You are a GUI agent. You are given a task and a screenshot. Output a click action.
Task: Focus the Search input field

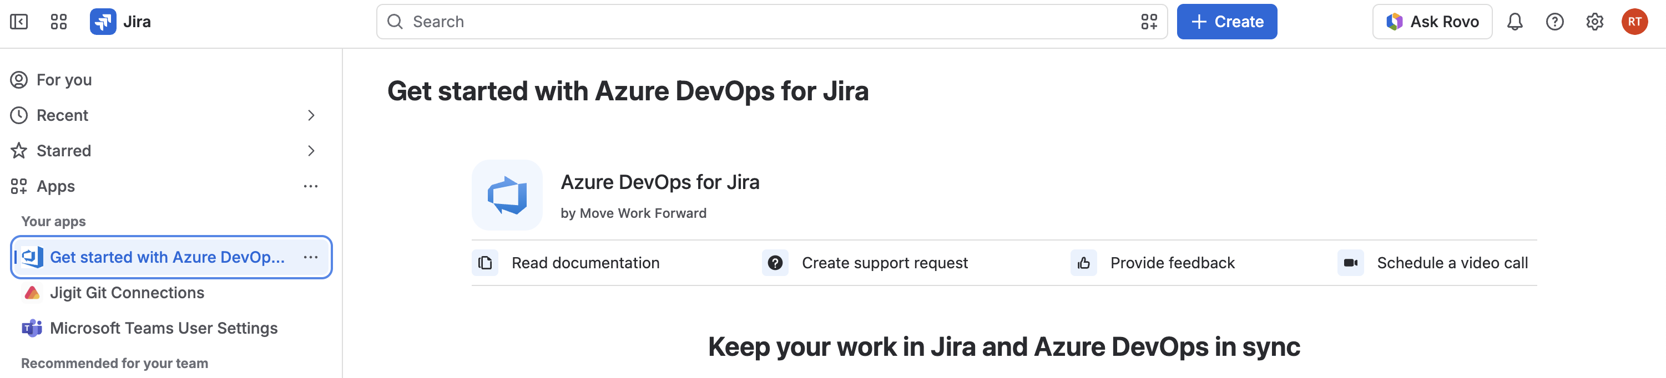771,22
